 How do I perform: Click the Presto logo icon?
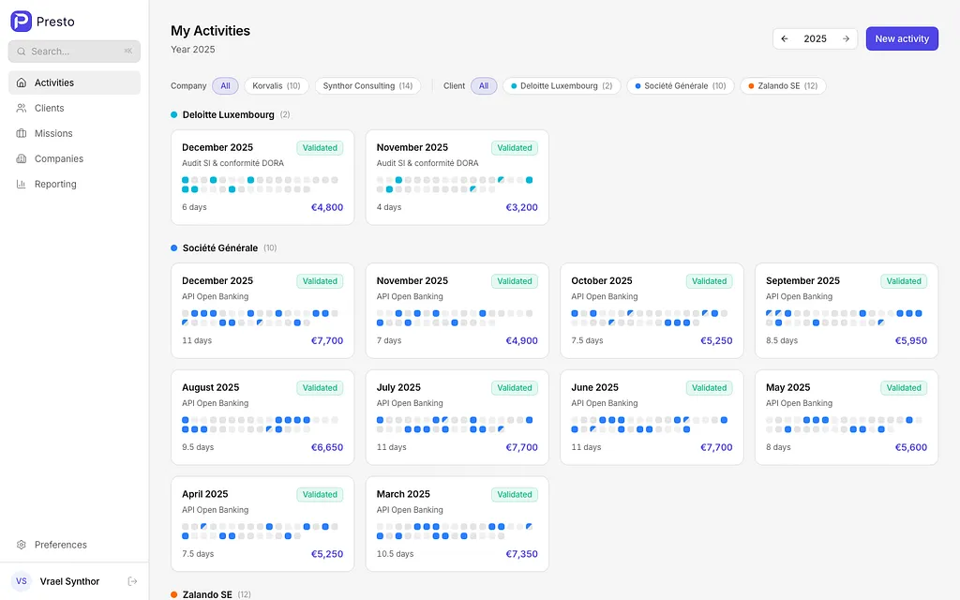(21, 22)
